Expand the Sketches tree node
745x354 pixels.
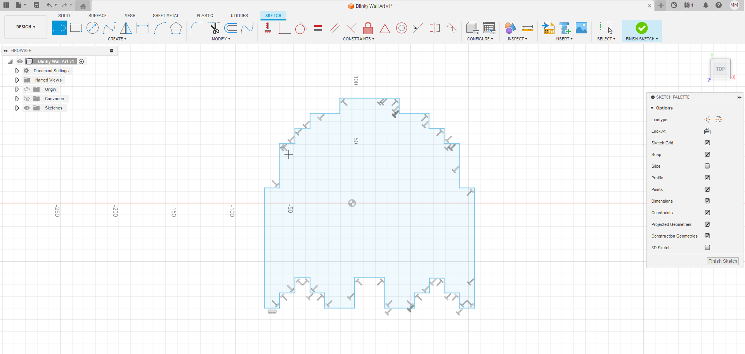[x=17, y=108]
